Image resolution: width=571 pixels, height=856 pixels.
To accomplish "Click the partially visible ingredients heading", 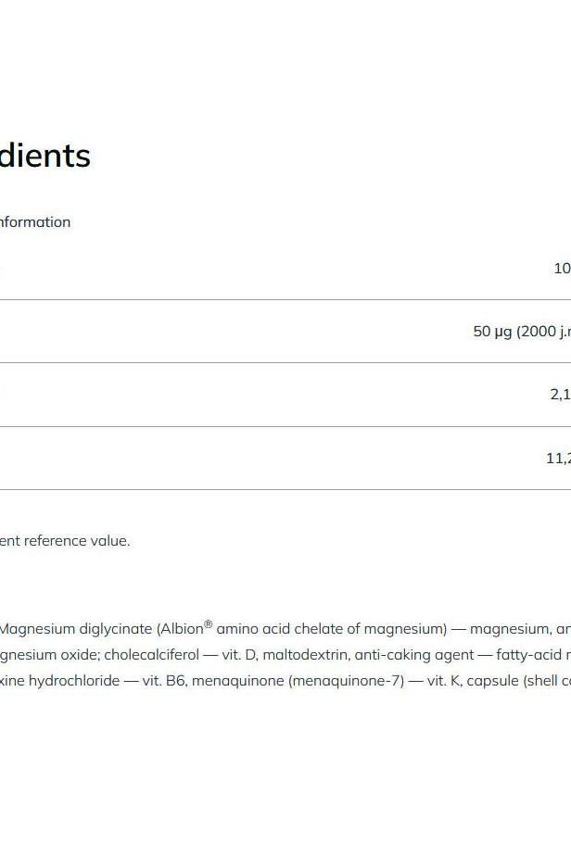I will [44, 156].
